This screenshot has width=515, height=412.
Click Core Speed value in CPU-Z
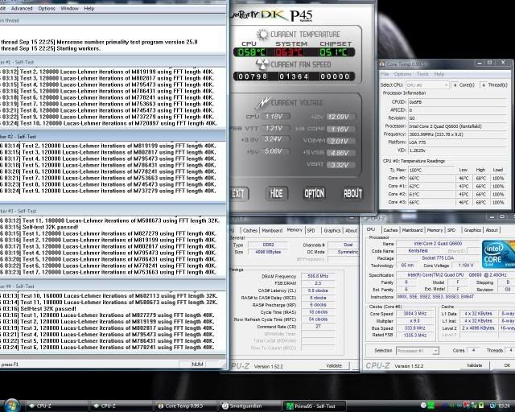pos(415,314)
